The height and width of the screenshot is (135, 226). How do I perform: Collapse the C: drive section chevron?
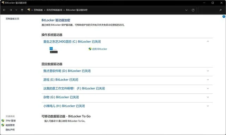pyautogui.click(x=208, y=41)
